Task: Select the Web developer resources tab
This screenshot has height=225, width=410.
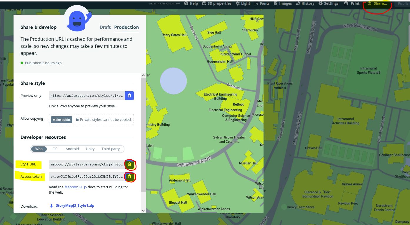Action: 39,149
